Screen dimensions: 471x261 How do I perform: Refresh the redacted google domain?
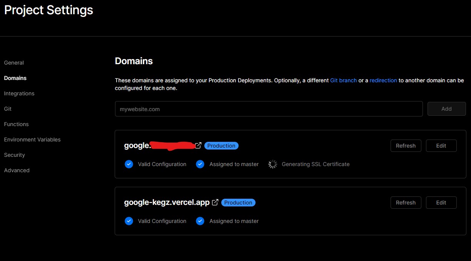click(406, 146)
